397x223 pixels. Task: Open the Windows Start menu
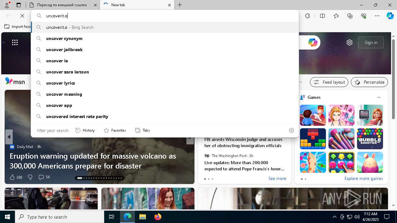7,217
